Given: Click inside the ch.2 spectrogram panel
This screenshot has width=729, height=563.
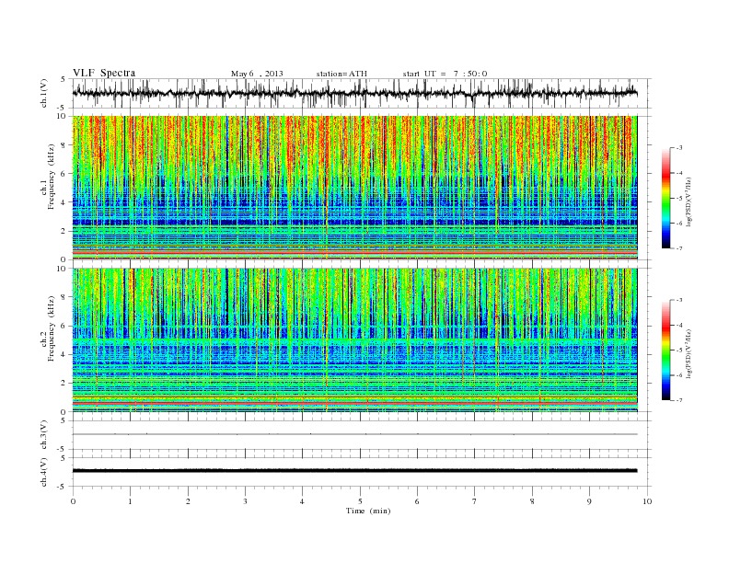Looking at the screenshot, I should [x=354, y=340].
